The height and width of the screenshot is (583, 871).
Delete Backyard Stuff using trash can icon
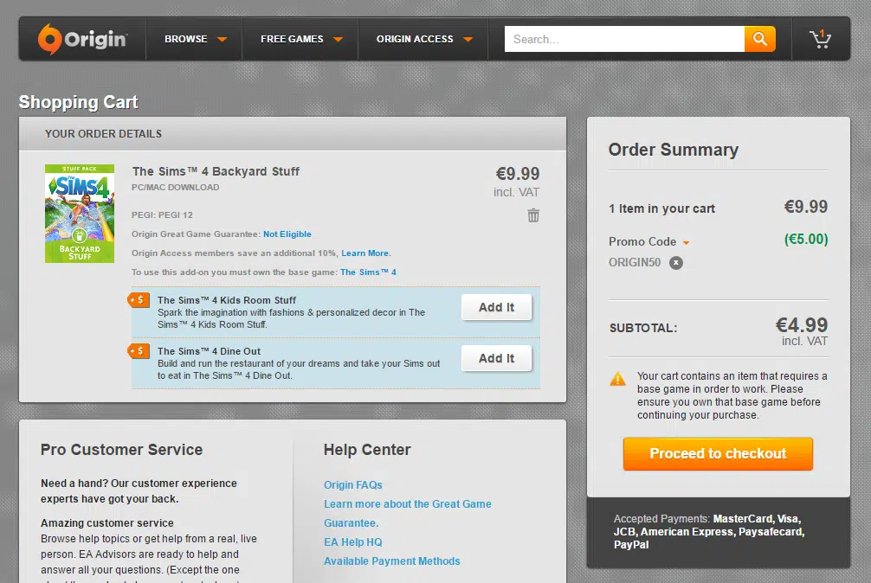coord(533,215)
